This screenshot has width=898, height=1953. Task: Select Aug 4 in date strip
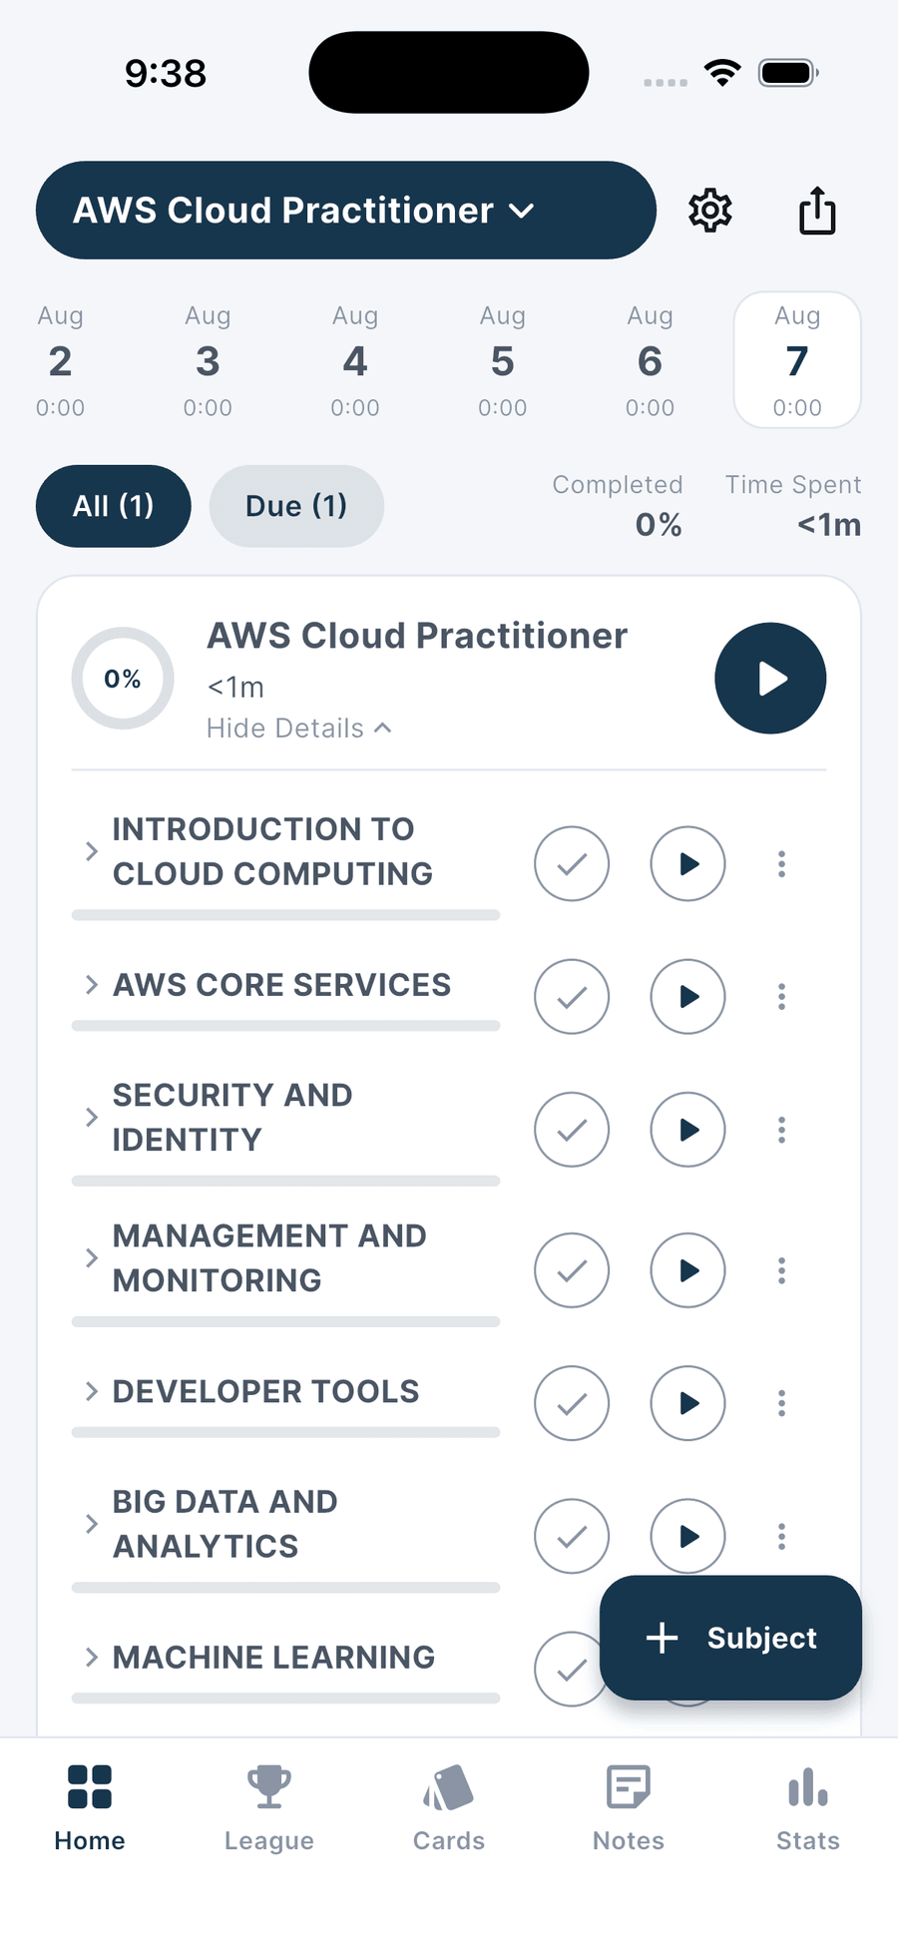pyautogui.click(x=355, y=360)
